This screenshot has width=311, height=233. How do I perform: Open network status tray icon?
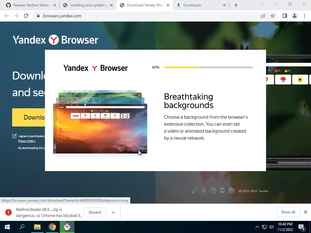click(x=265, y=227)
